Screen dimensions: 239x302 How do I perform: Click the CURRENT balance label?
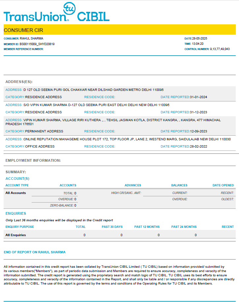tap(180, 193)
